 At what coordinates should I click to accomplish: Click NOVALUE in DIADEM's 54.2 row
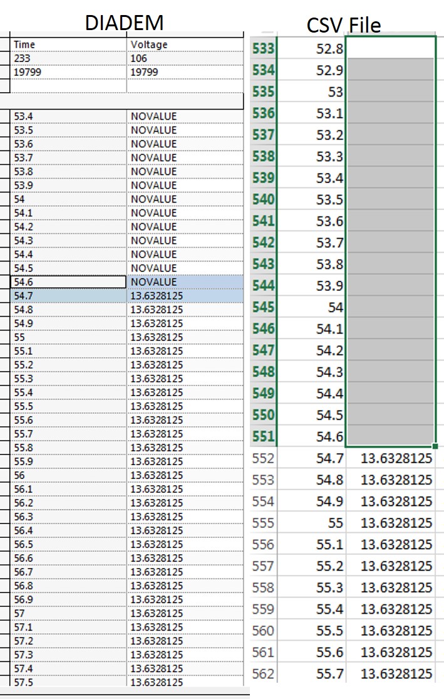coord(185,227)
